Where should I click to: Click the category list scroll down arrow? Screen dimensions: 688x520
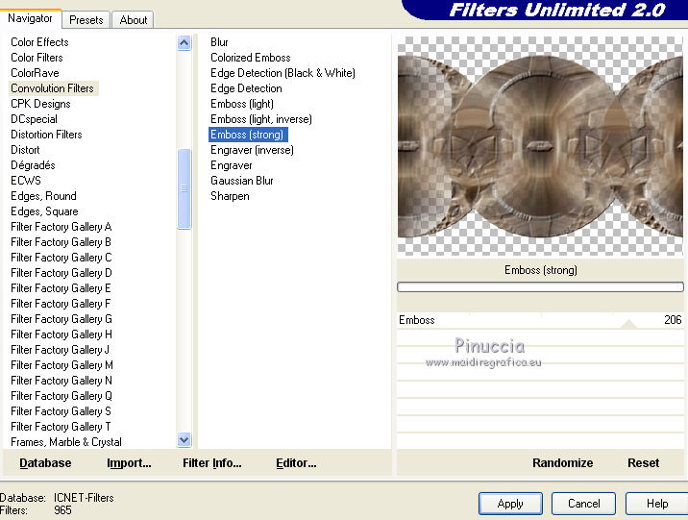pos(184,439)
